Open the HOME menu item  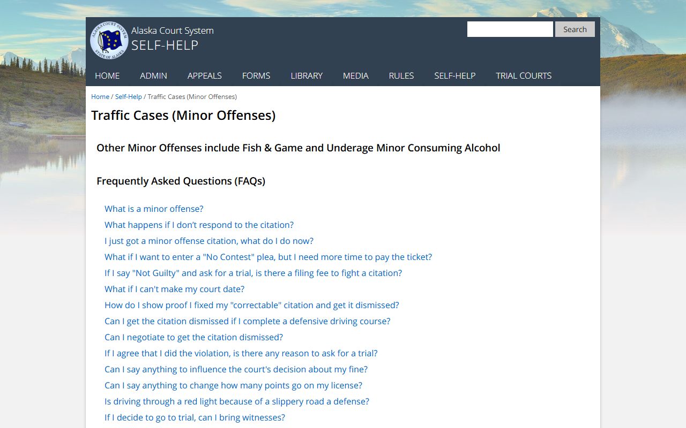[x=107, y=75]
